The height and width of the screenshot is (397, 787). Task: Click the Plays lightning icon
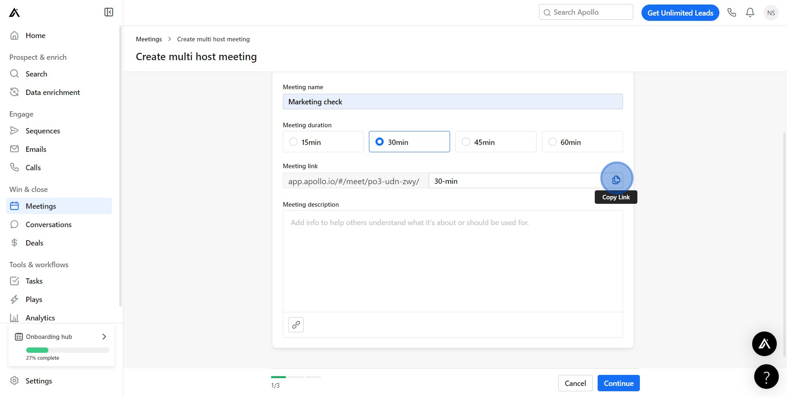click(14, 299)
